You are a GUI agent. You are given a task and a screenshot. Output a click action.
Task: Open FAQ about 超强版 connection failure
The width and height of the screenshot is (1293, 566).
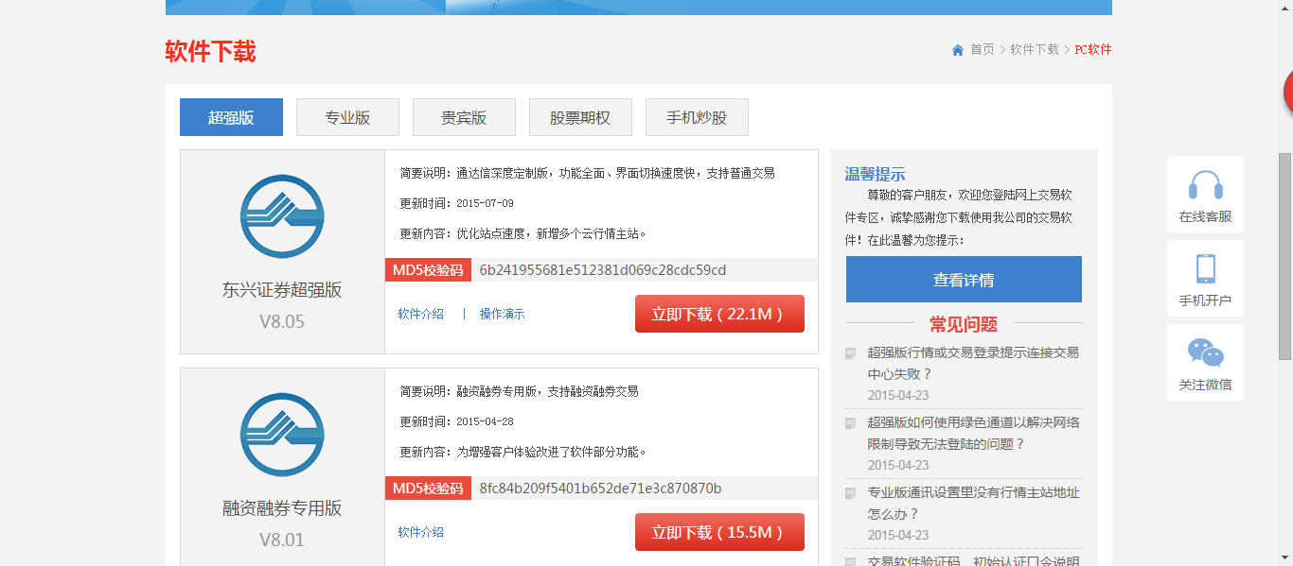(x=963, y=362)
